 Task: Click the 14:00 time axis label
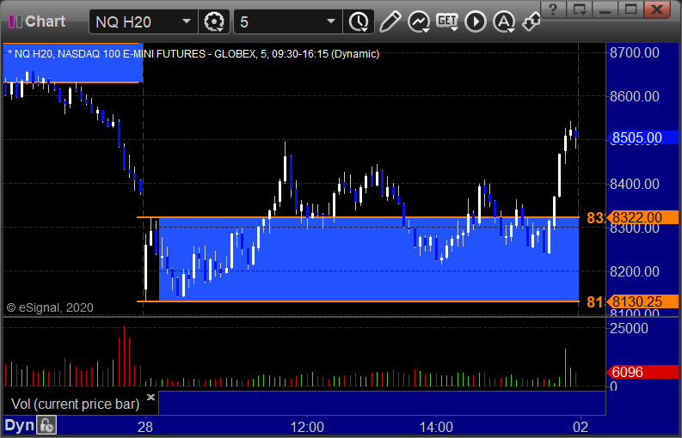pyautogui.click(x=436, y=427)
